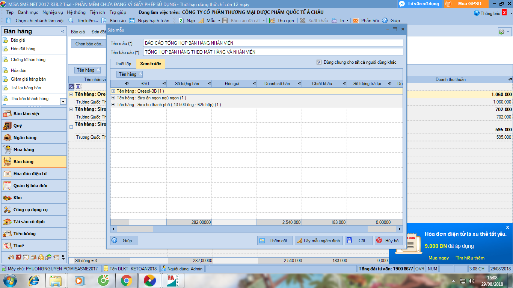
Task: Click the Nạp refresh icon
Action: coord(181,21)
